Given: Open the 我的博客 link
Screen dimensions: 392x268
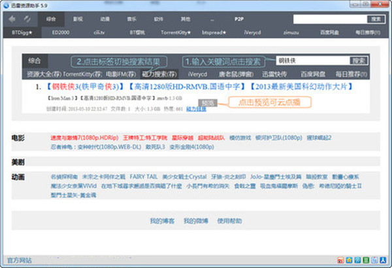Looking at the screenshot, I should [162, 221].
